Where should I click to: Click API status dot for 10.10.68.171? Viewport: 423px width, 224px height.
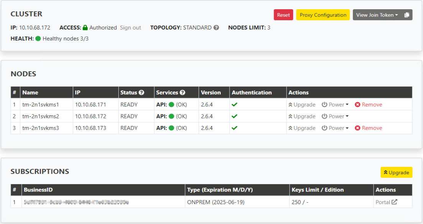(171, 105)
